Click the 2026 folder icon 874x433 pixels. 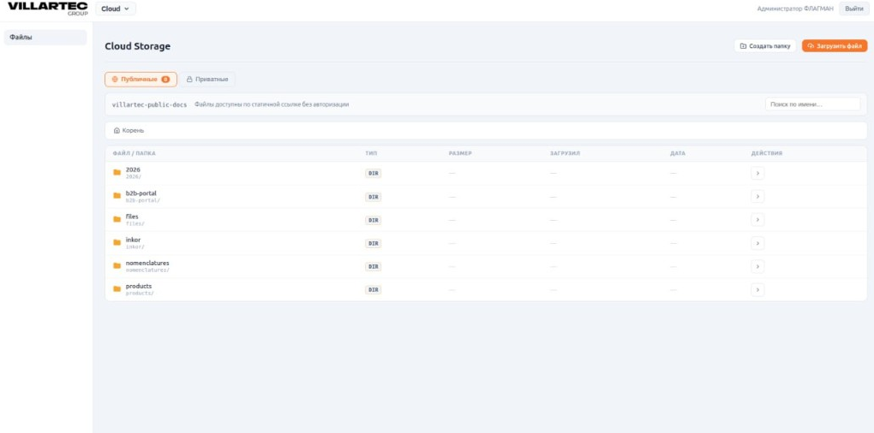(x=117, y=173)
